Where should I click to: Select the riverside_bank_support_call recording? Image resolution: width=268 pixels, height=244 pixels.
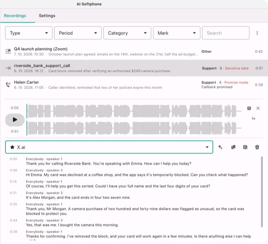point(134,68)
